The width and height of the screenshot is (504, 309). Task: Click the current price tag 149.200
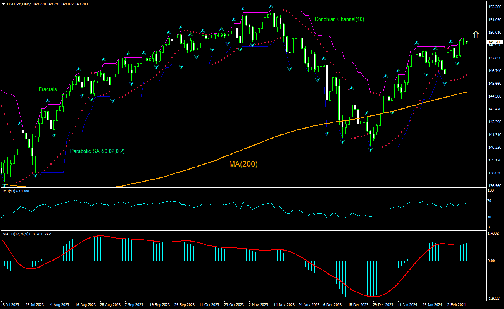494,42
